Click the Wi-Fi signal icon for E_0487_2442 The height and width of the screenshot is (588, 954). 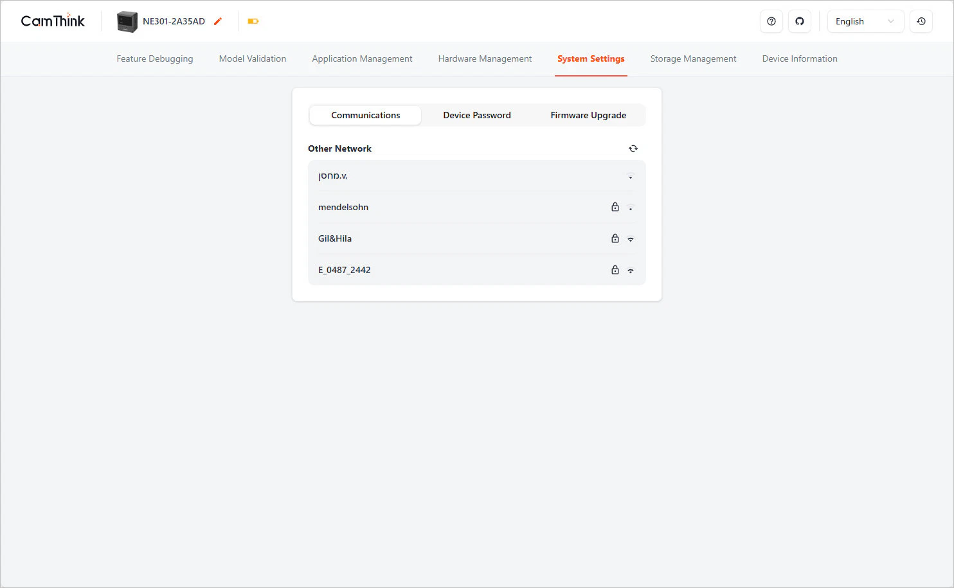[630, 271]
